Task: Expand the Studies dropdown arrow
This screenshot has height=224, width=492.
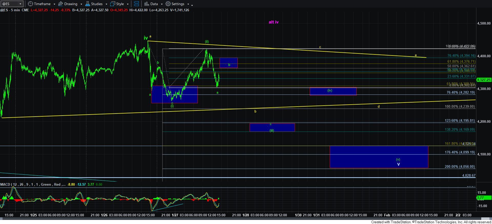Action: click(106, 4)
